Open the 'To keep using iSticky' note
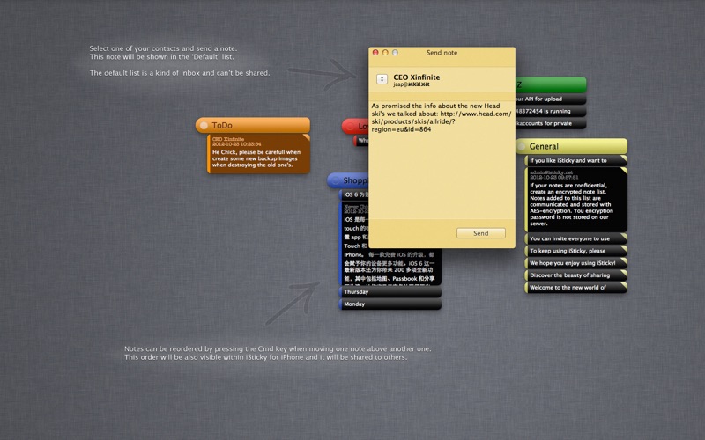This screenshot has width=705, height=440. coord(573,251)
